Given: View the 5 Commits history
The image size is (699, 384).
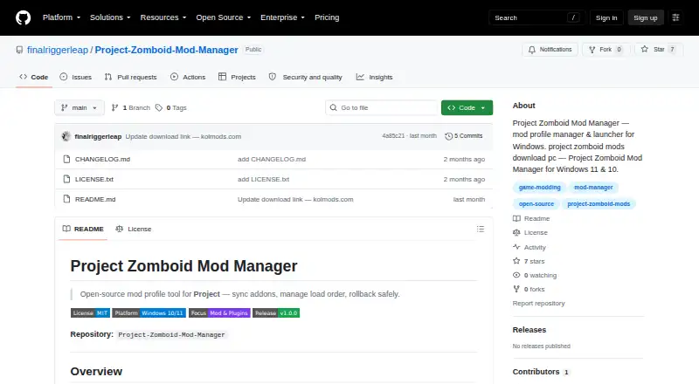Looking at the screenshot, I should (464, 136).
